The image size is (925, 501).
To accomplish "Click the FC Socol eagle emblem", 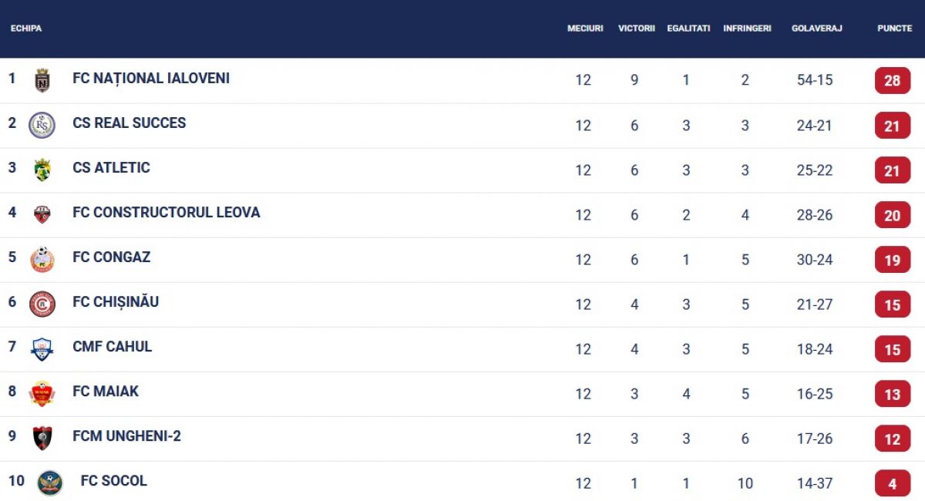I will coord(50,483).
